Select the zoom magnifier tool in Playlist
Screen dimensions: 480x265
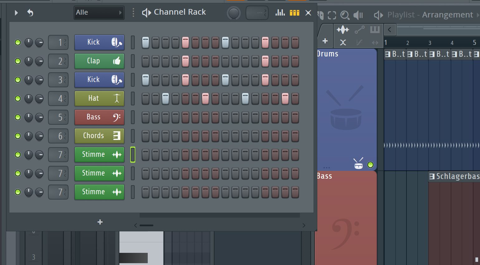(x=345, y=15)
